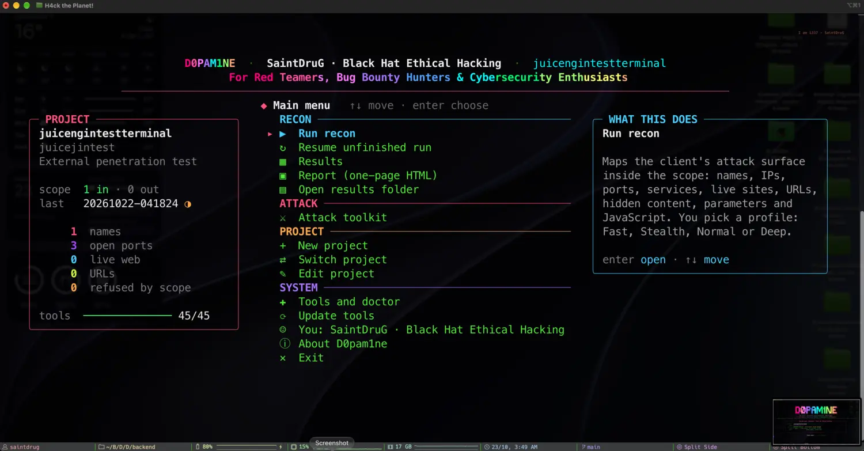Choose Report (one-page HTML) in the menu
The height and width of the screenshot is (451, 864).
pos(368,176)
